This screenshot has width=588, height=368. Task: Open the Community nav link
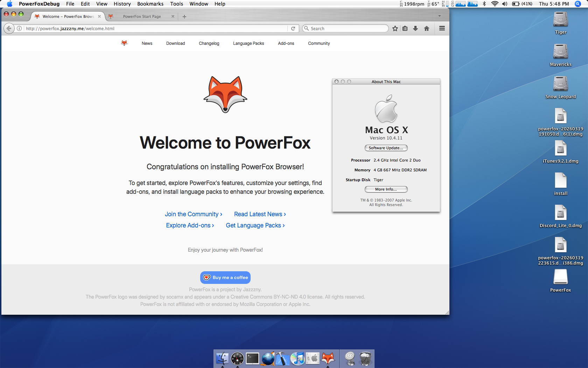319,43
